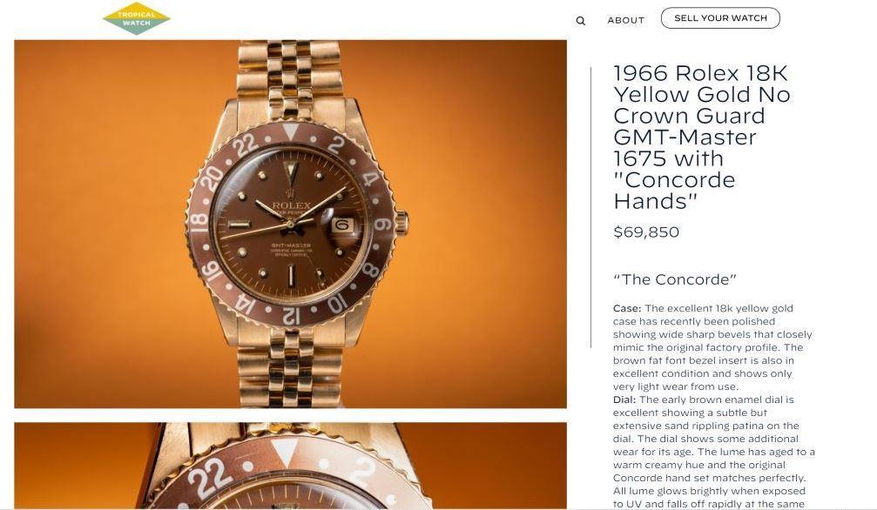
Task: Select the $69,850 price text
Action: pyautogui.click(x=646, y=232)
